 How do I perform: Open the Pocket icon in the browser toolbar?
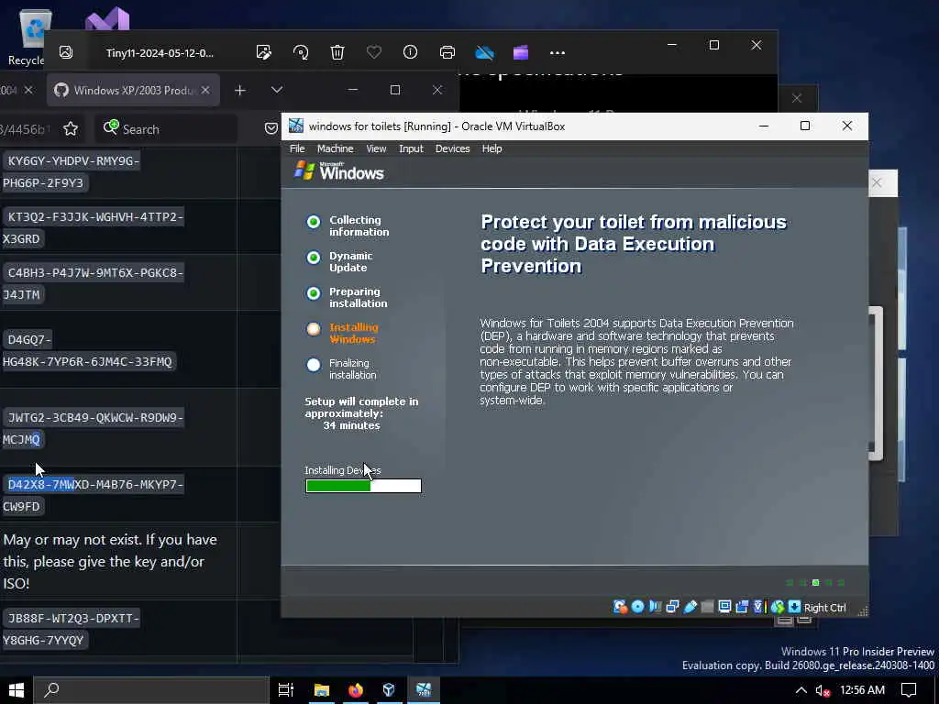pyautogui.click(x=271, y=128)
